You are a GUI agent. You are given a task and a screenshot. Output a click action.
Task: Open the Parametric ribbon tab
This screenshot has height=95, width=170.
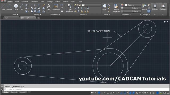34,2
